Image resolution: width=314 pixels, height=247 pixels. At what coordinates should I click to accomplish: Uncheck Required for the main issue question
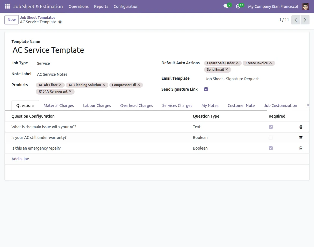coord(271,127)
